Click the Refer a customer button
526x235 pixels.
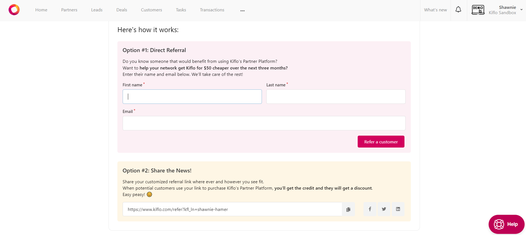381,142
